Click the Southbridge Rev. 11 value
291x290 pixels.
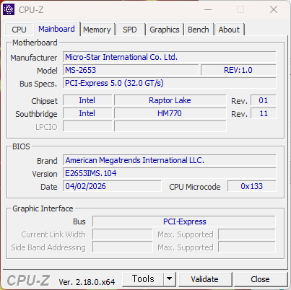pyautogui.click(x=264, y=113)
